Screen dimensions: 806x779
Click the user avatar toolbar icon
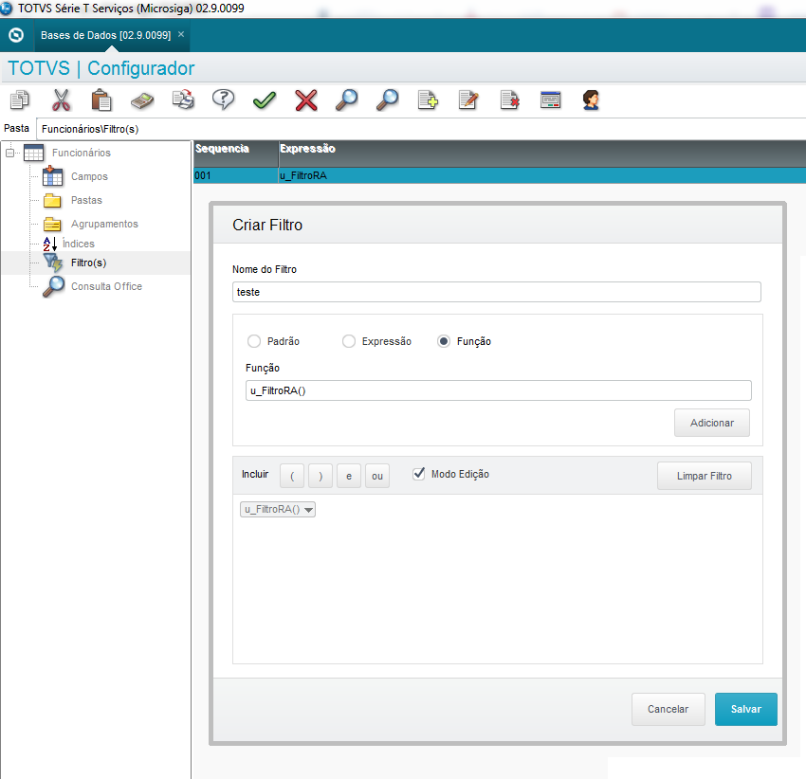point(591,100)
